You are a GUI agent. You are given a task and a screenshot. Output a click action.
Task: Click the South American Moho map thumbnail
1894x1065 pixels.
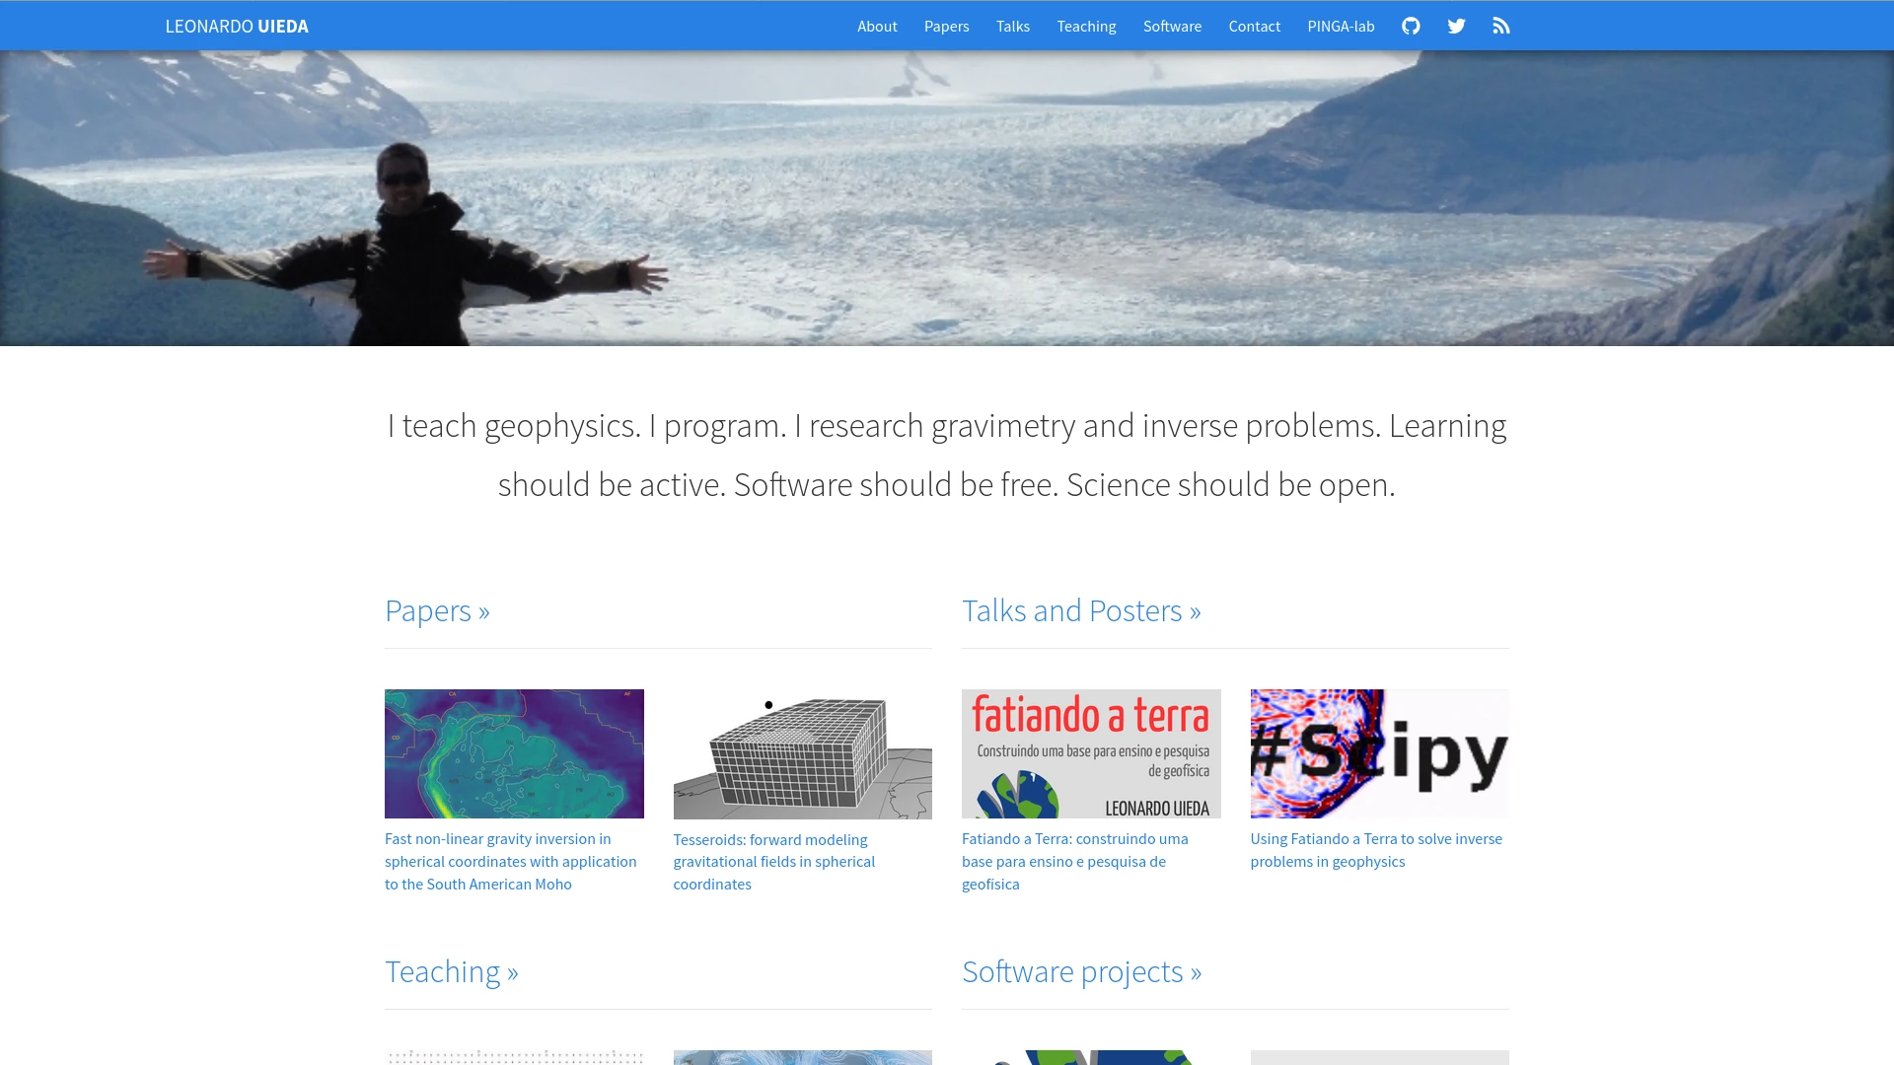(x=514, y=752)
